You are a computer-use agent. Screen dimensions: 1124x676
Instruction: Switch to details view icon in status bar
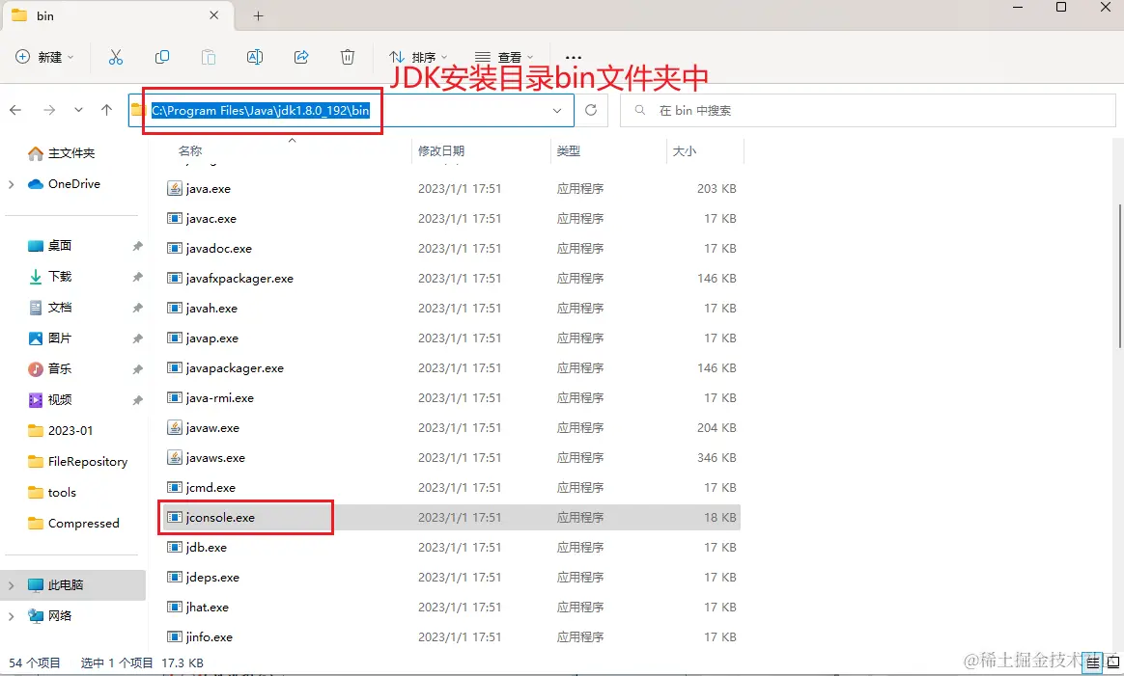coord(1092,662)
